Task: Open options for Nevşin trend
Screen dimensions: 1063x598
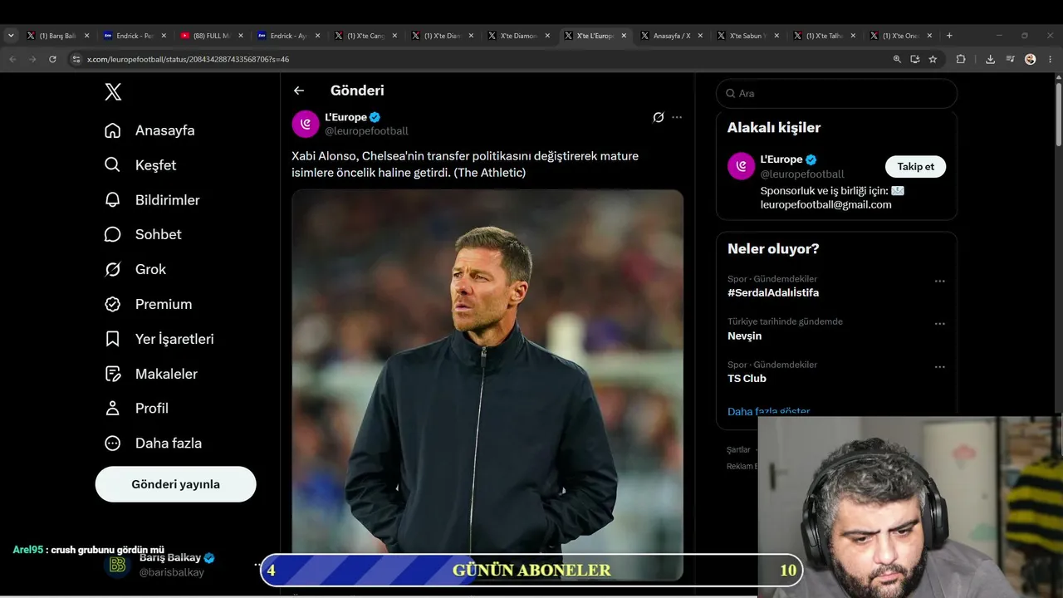Action: (940, 324)
